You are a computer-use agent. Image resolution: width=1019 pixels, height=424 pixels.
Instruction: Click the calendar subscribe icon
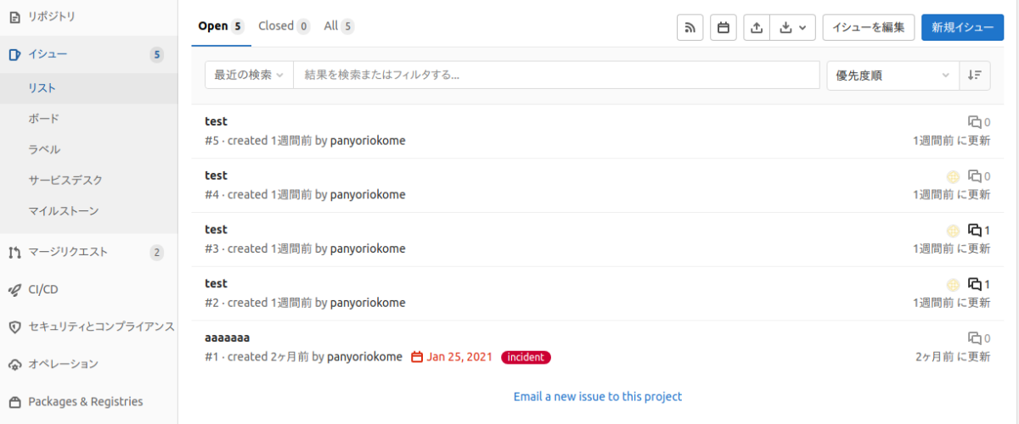pos(723,27)
